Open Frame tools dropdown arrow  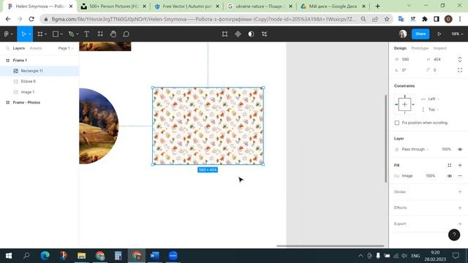tap(45, 34)
